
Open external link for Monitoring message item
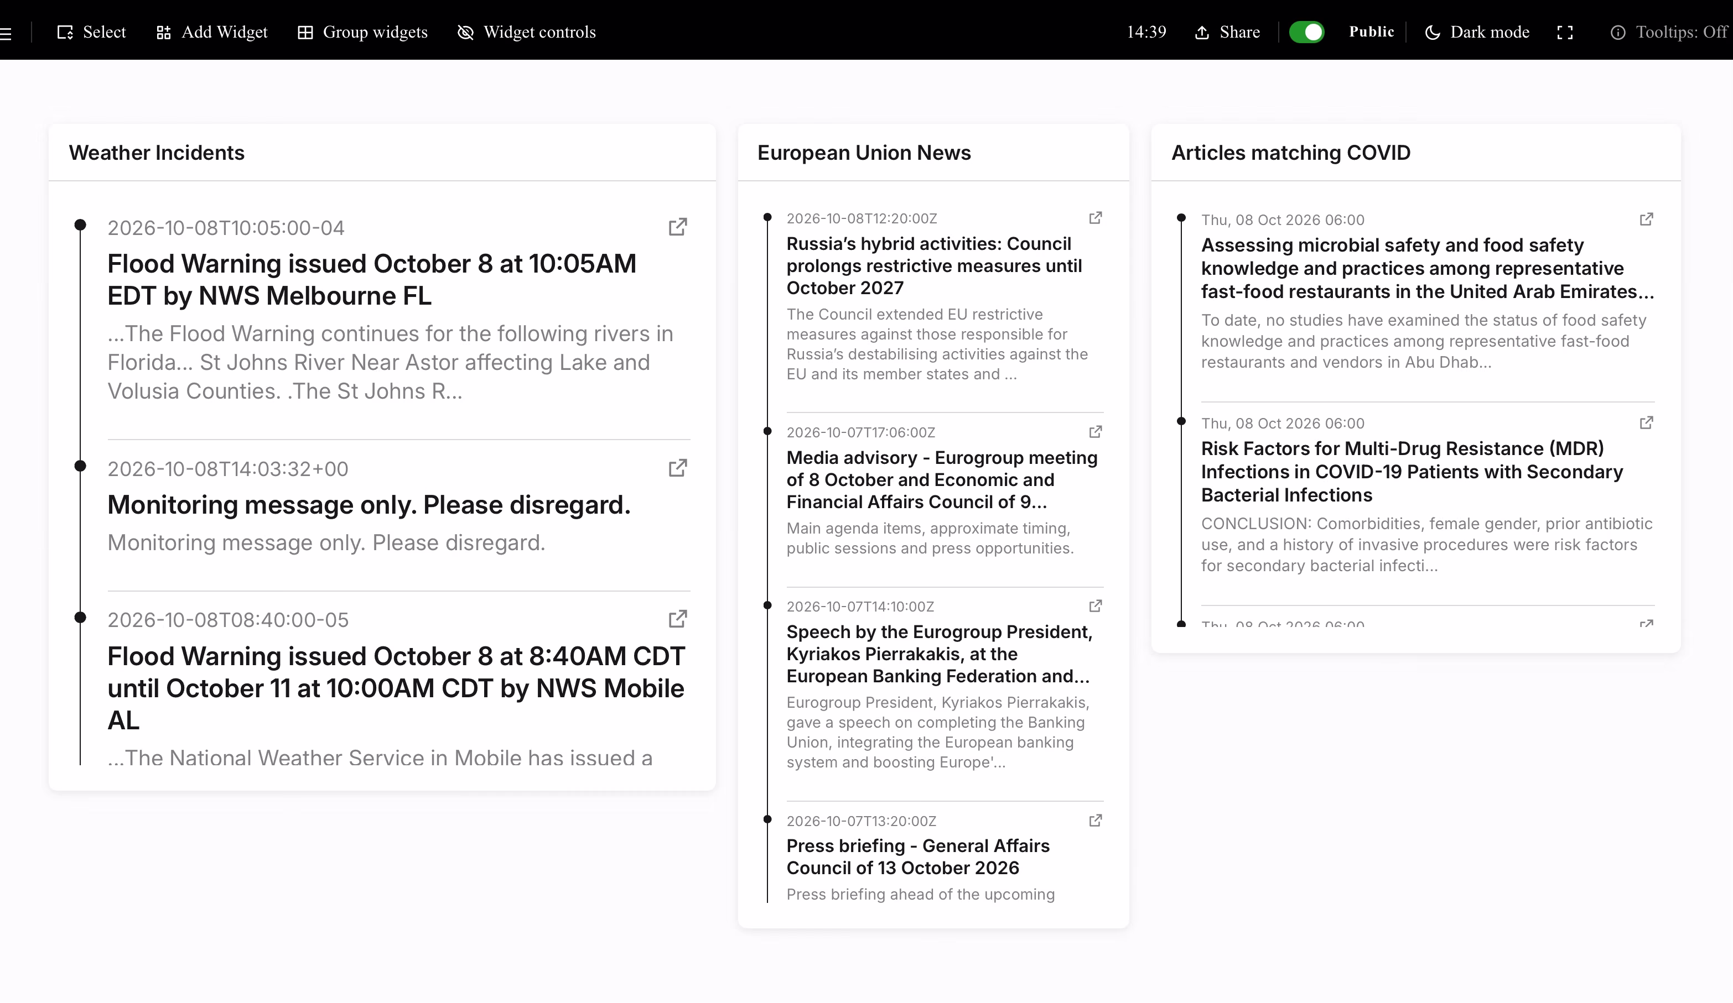point(678,468)
